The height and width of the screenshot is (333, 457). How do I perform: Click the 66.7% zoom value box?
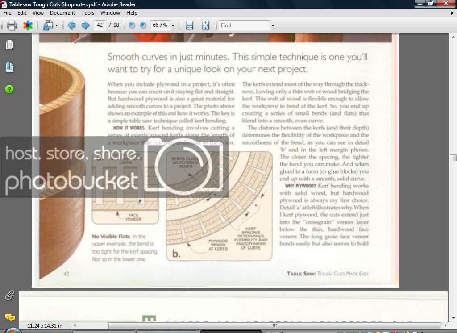[x=160, y=25]
